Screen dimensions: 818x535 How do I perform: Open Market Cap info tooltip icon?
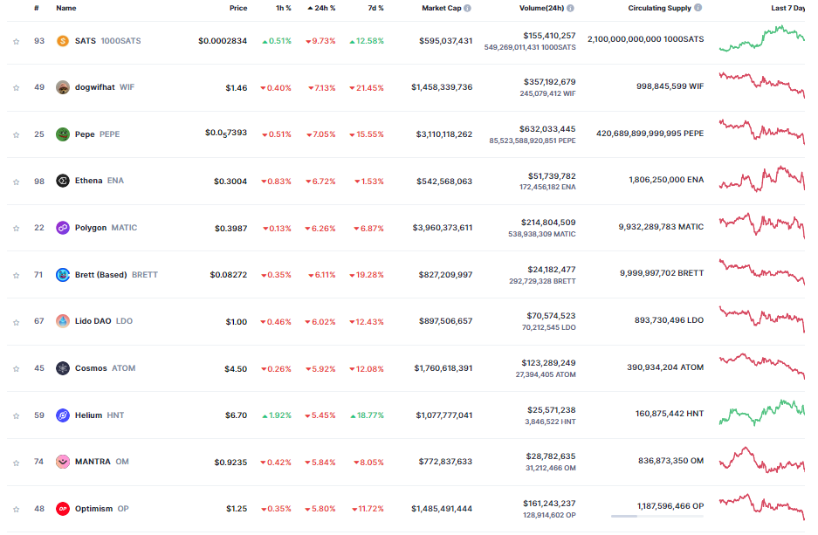(467, 8)
